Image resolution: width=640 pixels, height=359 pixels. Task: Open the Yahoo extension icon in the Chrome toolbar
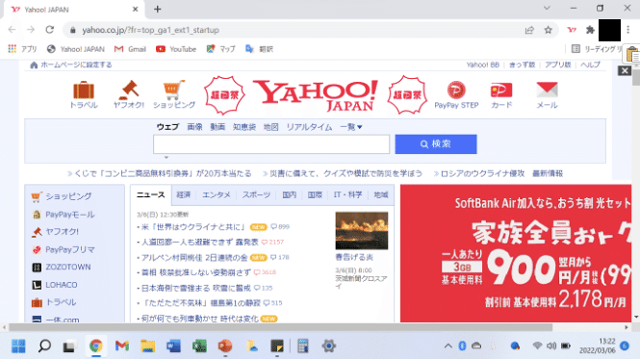(572, 30)
